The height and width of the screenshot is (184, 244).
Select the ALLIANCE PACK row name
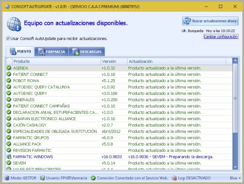pos(27,144)
